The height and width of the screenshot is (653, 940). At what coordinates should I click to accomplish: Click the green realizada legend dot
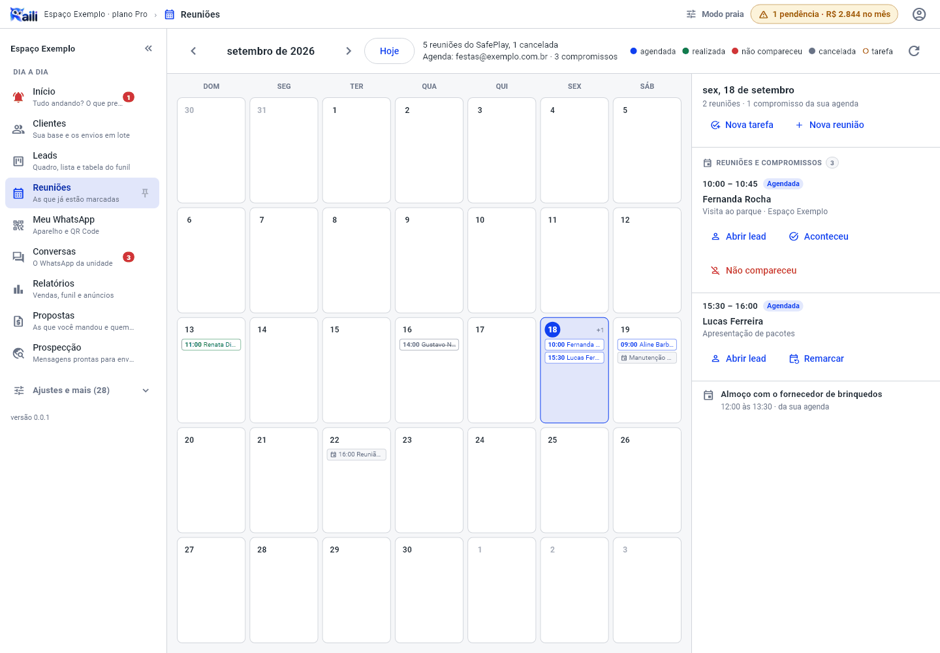(685, 51)
